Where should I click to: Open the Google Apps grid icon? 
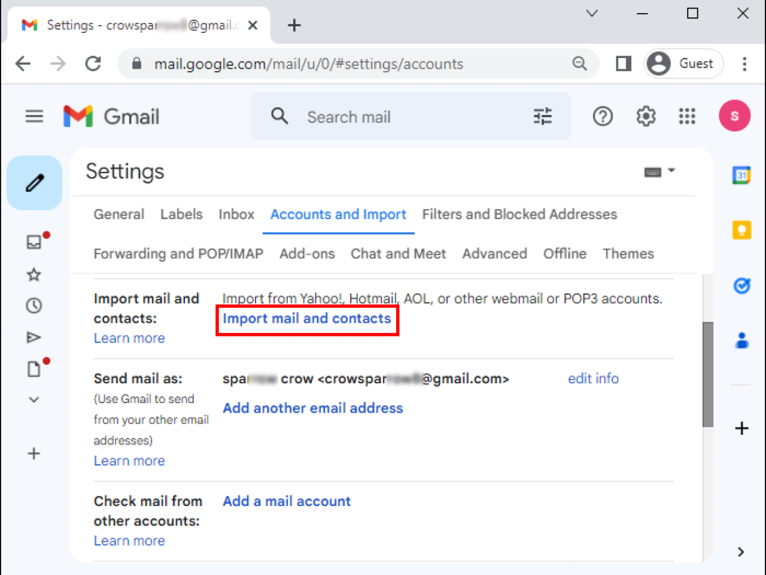(686, 116)
